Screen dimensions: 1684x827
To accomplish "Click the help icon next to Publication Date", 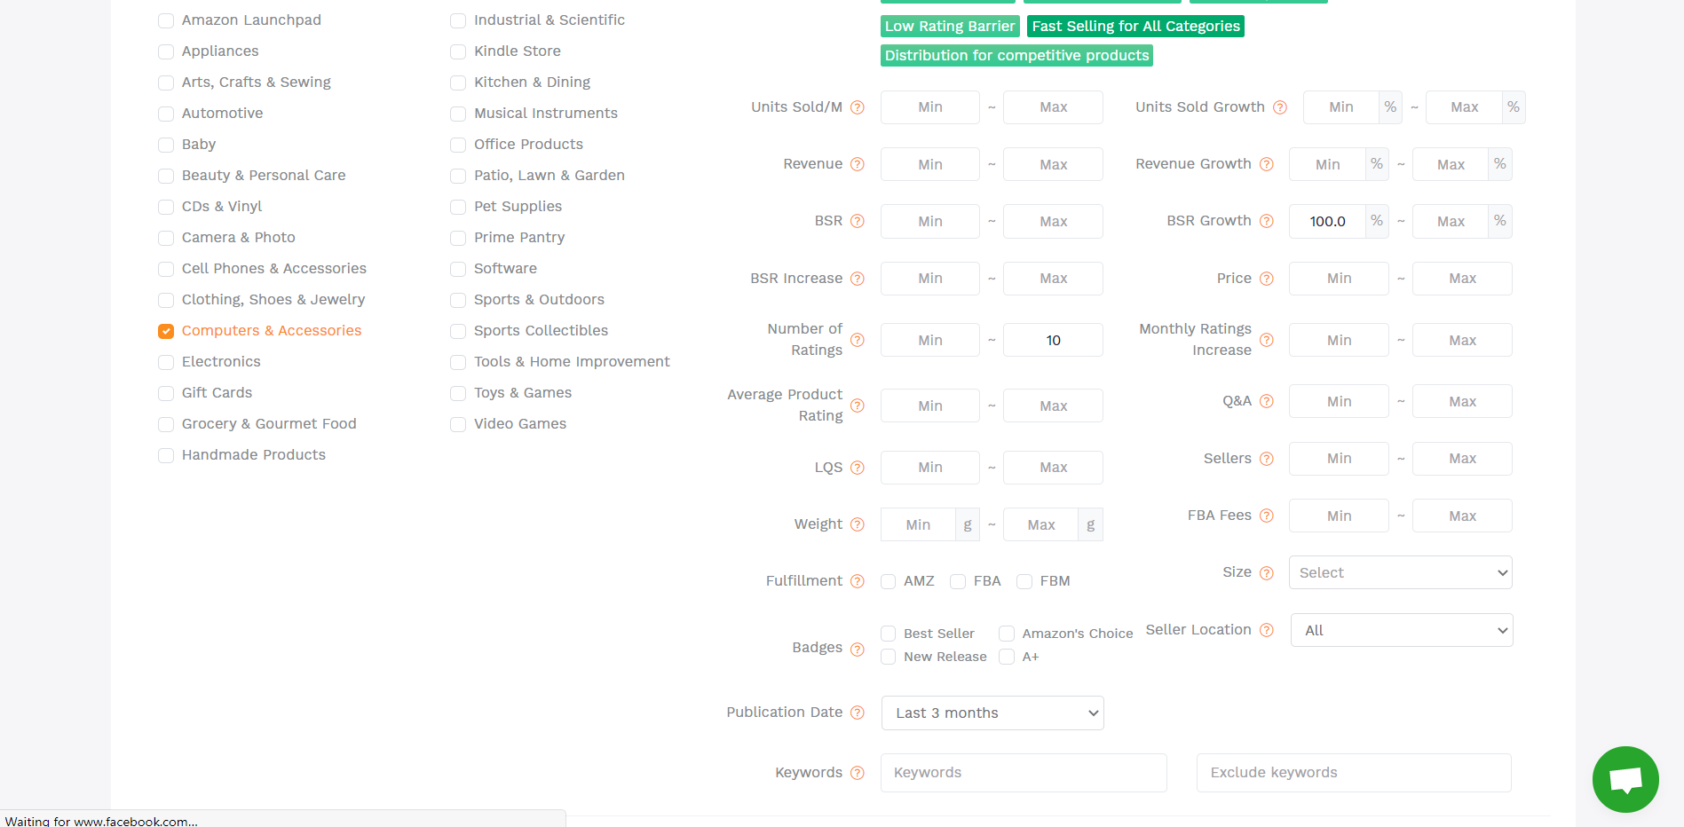I will point(858,713).
